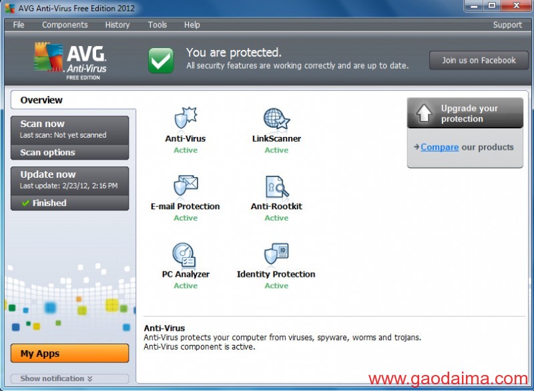Click 'Last update: 2/23/12, 2:16 PM' text

69,186
